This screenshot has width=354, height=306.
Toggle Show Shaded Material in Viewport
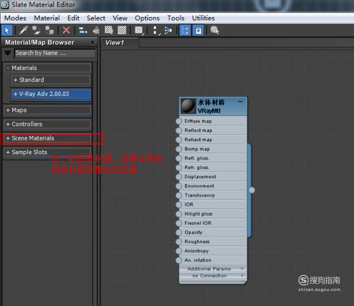click(109, 30)
